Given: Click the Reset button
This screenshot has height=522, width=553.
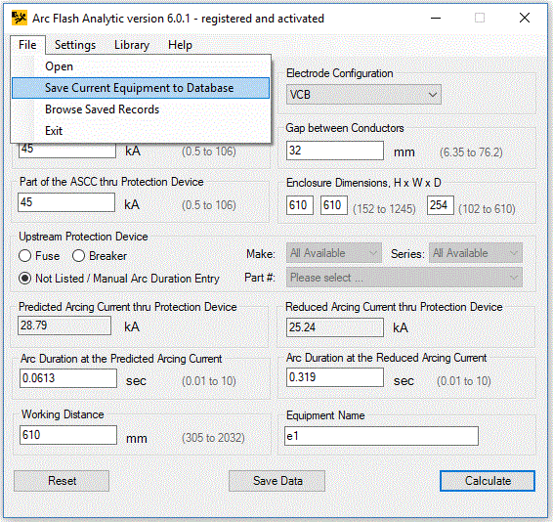Looking at the screenshot, I should (x=62, y=481).
